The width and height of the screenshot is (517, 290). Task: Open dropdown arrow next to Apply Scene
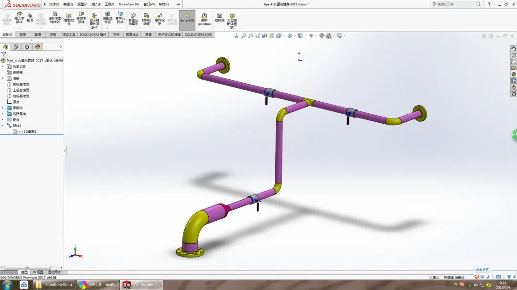(x=334, y=36)
